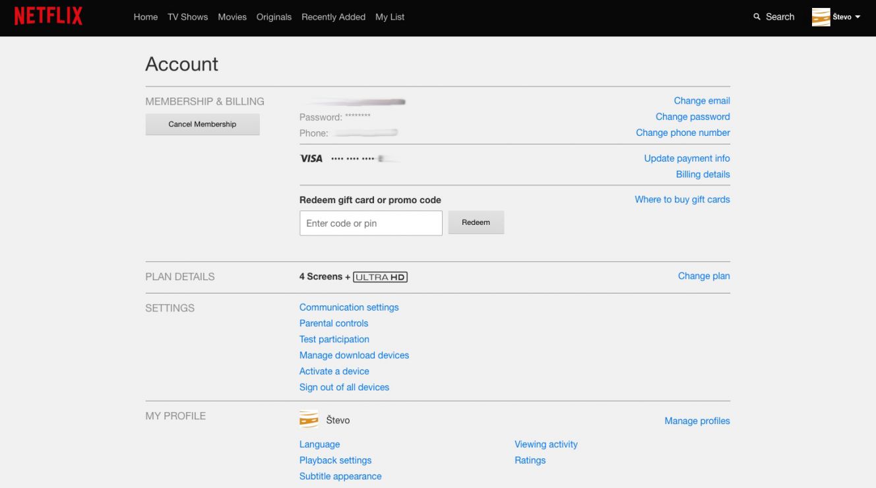The width and height of the screenshot is (876, 488).
Task: Click the Account page heading
Action: click(x=181, y=64)
